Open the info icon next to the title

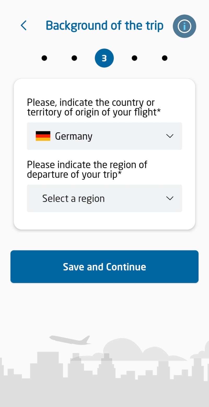pos(184,26)
